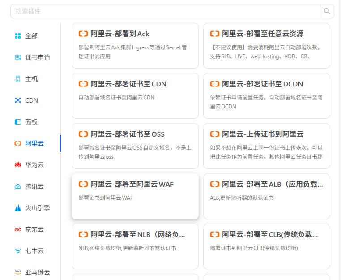Click description 依赖证书申请前置任务

tap(266, 102)
